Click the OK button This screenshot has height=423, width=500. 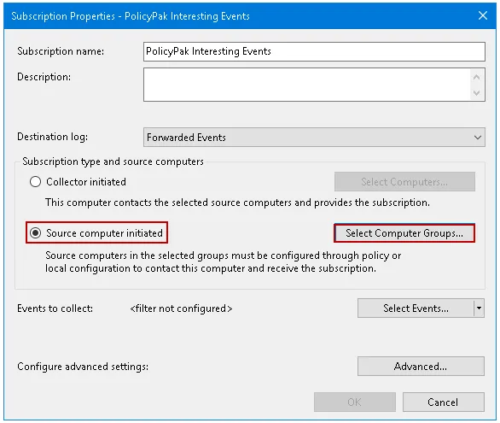(x=355, y=402)
